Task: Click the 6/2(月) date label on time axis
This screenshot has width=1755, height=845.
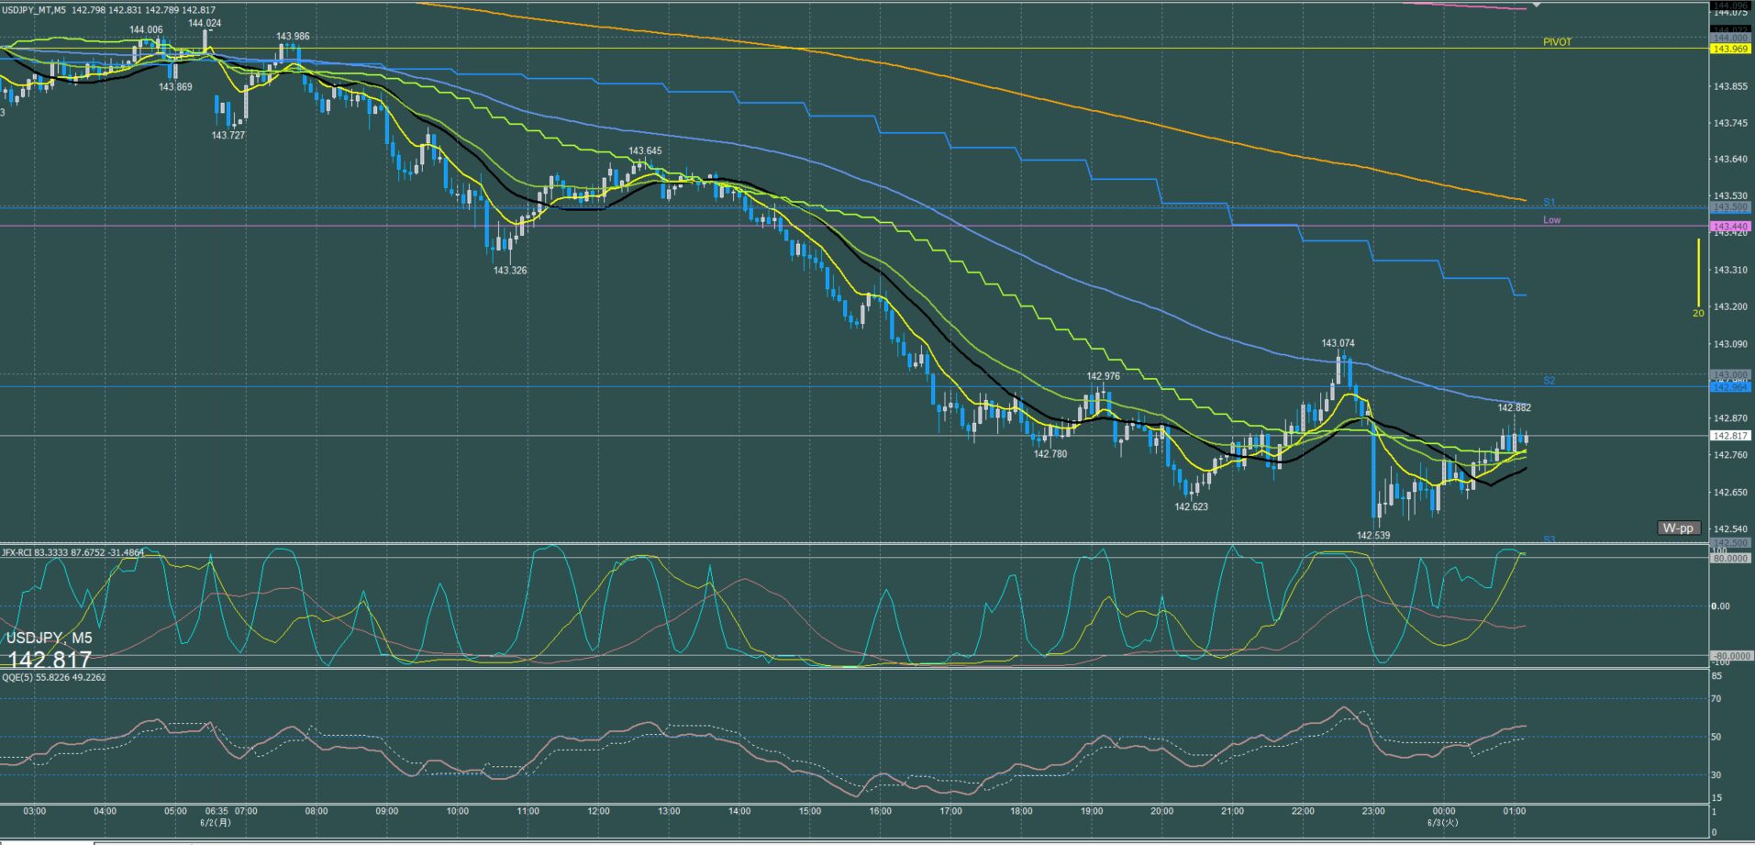Action: 216,823
